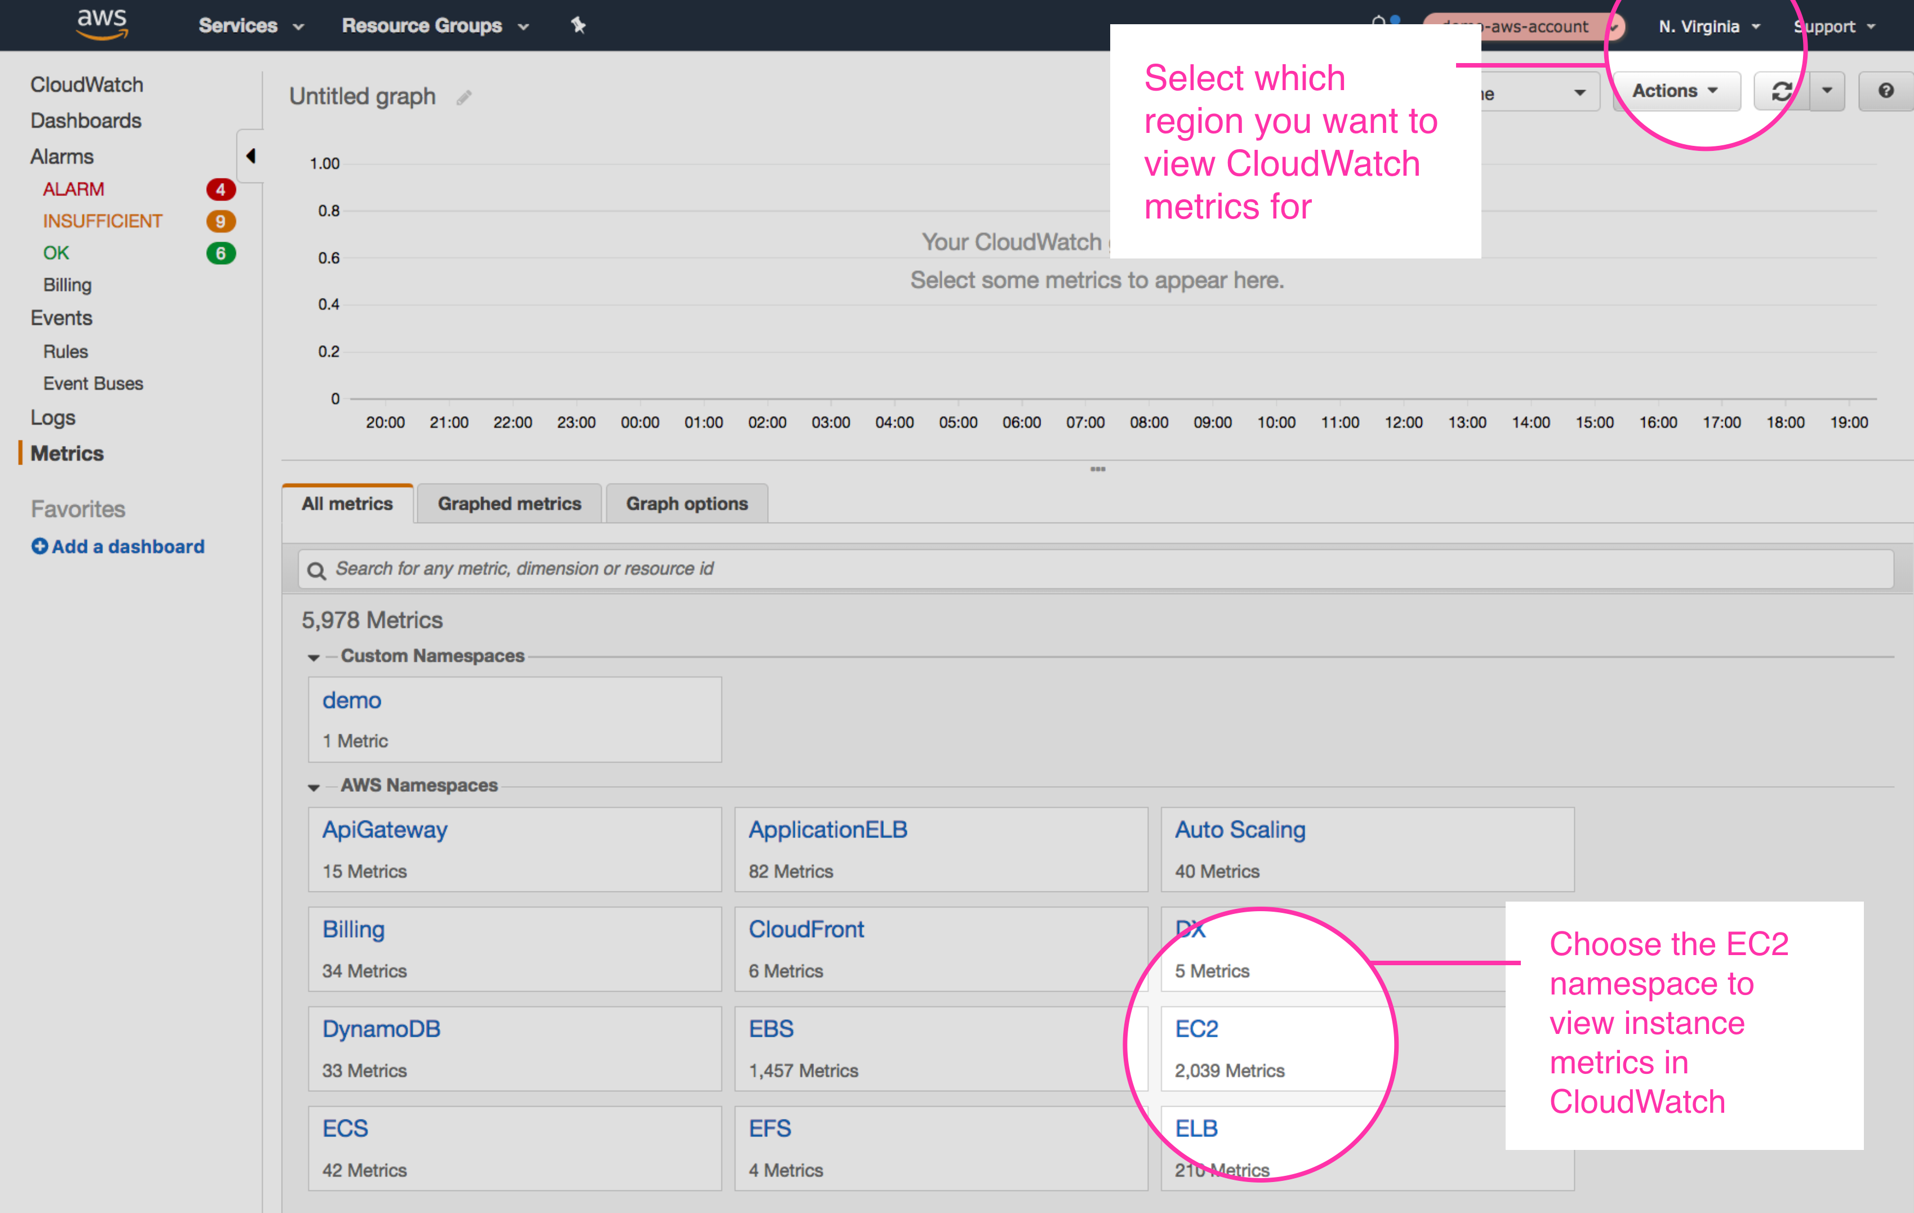Screen dimensions: 1914x1213
Task: Collapse the Custom Namespaces section
Action: click(314, 657)
